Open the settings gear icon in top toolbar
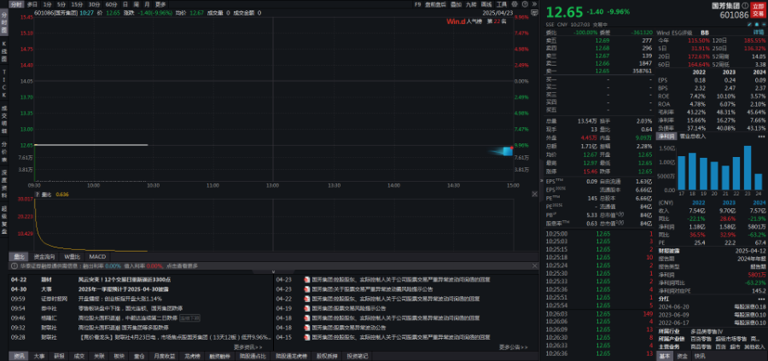 (x=515, y=4)
